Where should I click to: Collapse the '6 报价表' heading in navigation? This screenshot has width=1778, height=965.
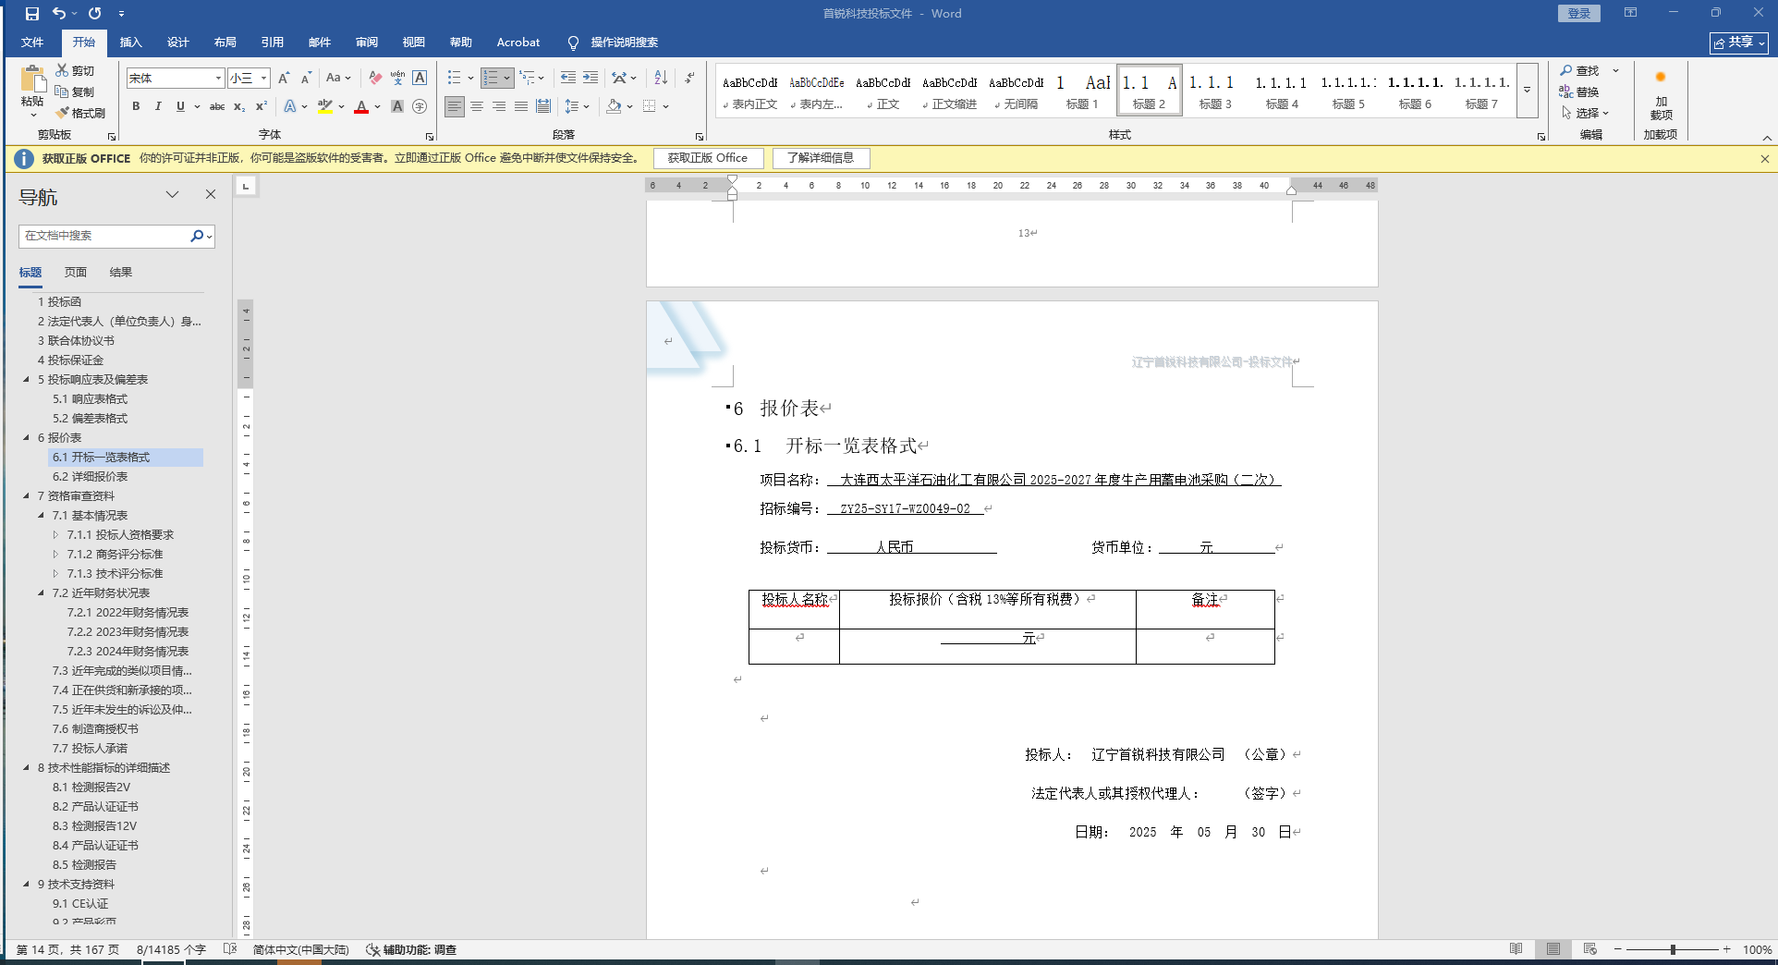tap(27, 437)
